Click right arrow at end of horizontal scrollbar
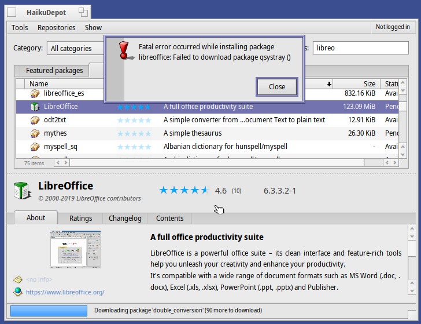The height and width of the screenshot is (324, 421). [x=394, y=162]
